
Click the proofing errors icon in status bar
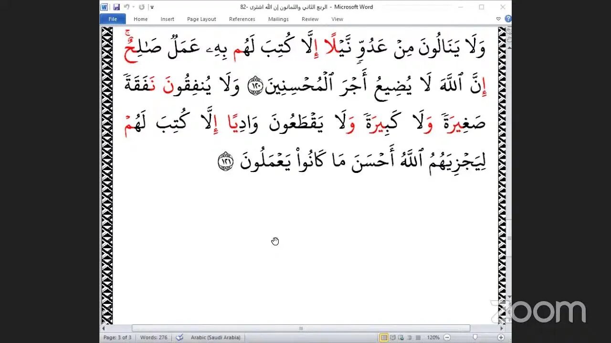(179, 337)
